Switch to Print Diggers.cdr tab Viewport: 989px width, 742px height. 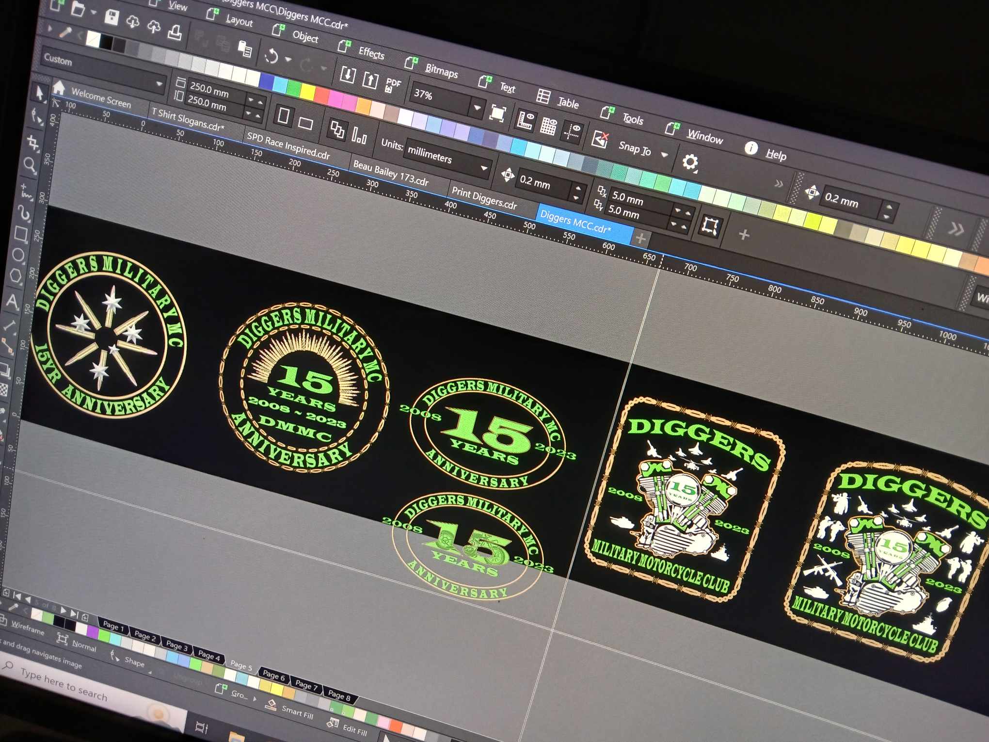pos(484,198)
